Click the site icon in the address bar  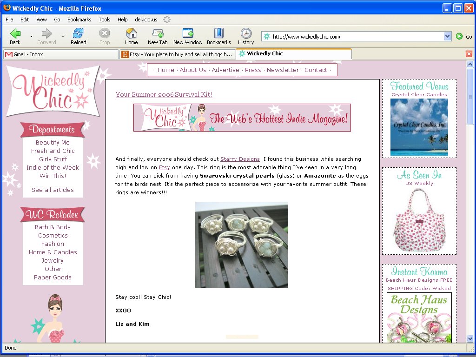coord(267,36)
